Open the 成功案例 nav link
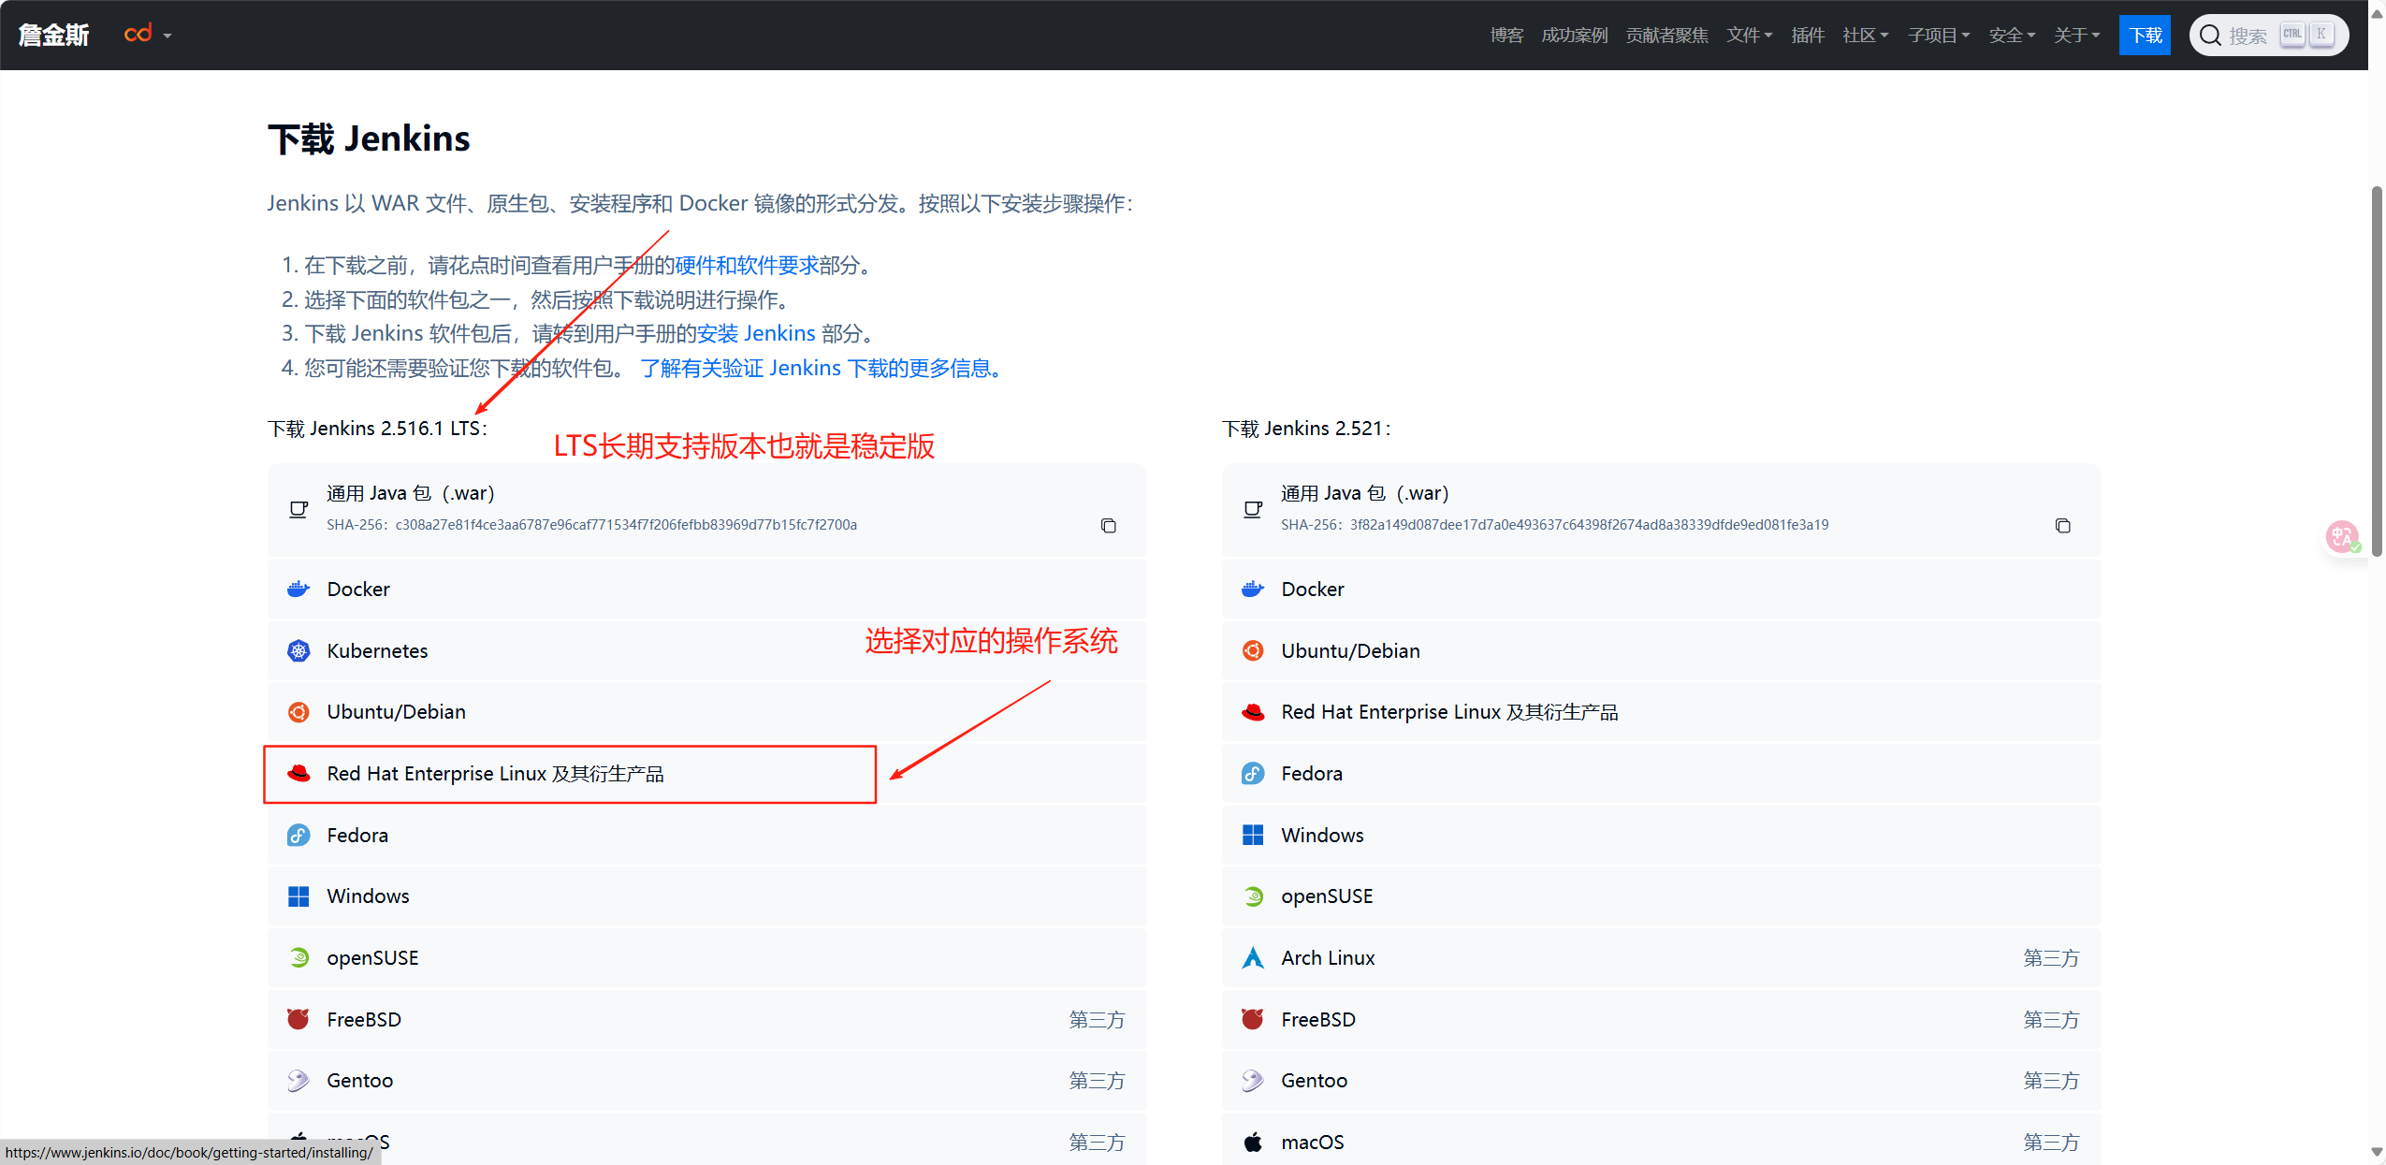The image size is (2386, 1165). click(1574, 35)
